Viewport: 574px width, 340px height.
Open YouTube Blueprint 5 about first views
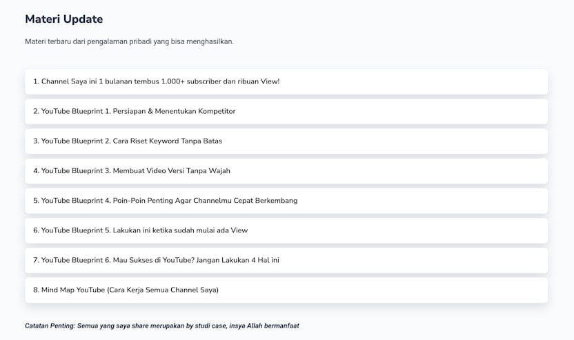point(140,230)
